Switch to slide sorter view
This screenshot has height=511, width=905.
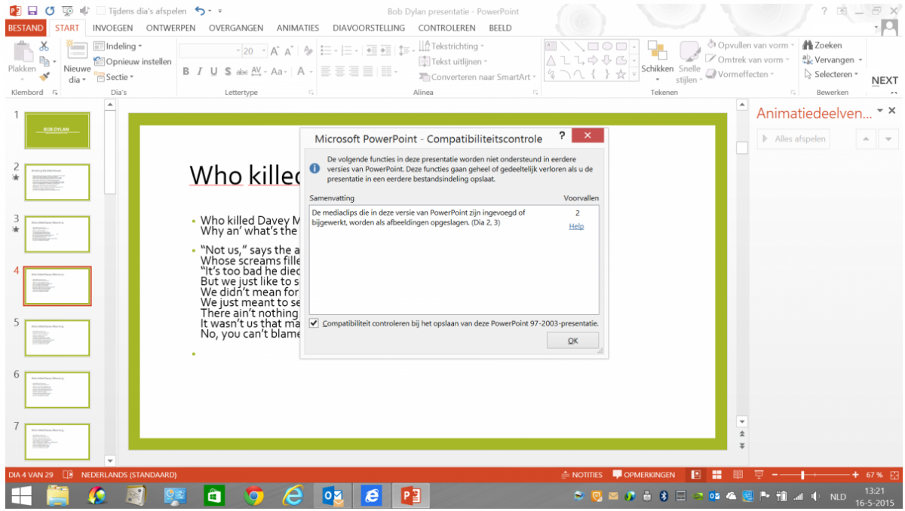point(717,475)
